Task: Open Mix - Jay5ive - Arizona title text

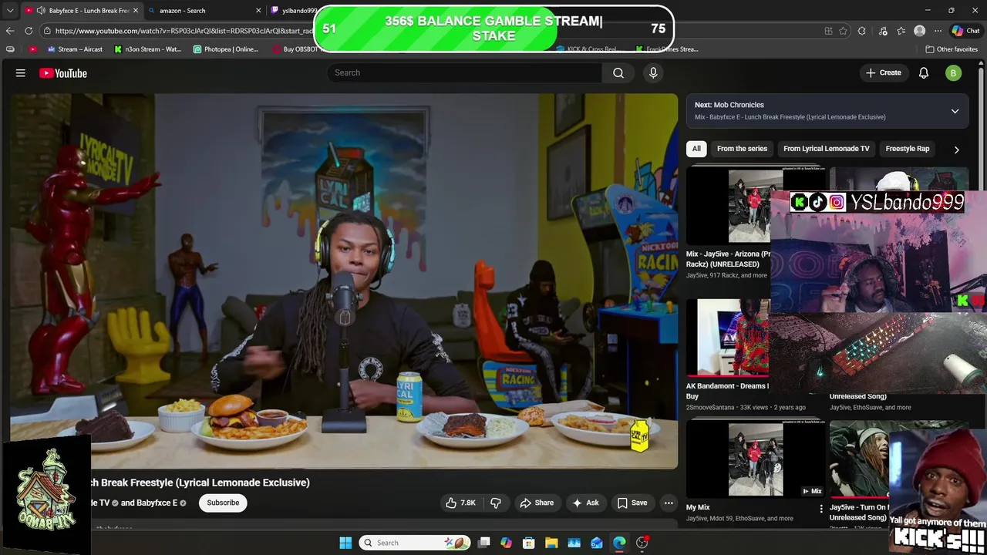Action: coord(728,259)
